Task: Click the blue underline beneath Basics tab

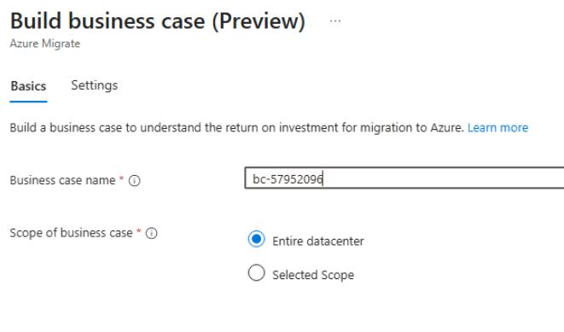Action: [x=28, y=102]
